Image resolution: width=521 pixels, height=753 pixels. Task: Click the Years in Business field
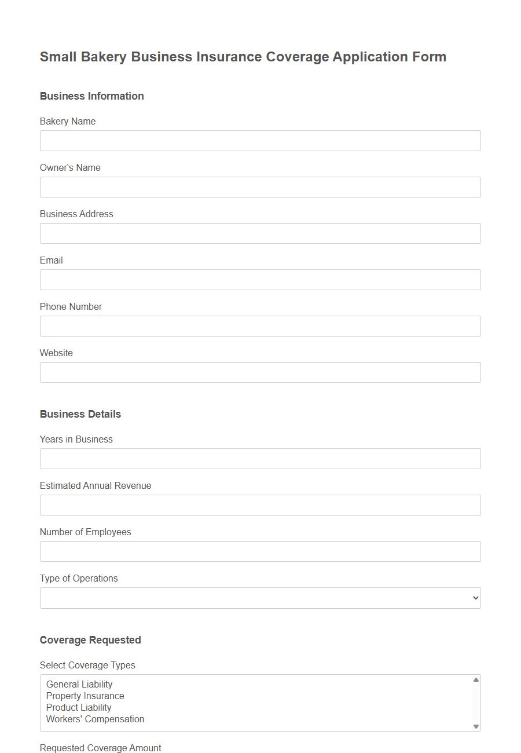pos(260,459)
